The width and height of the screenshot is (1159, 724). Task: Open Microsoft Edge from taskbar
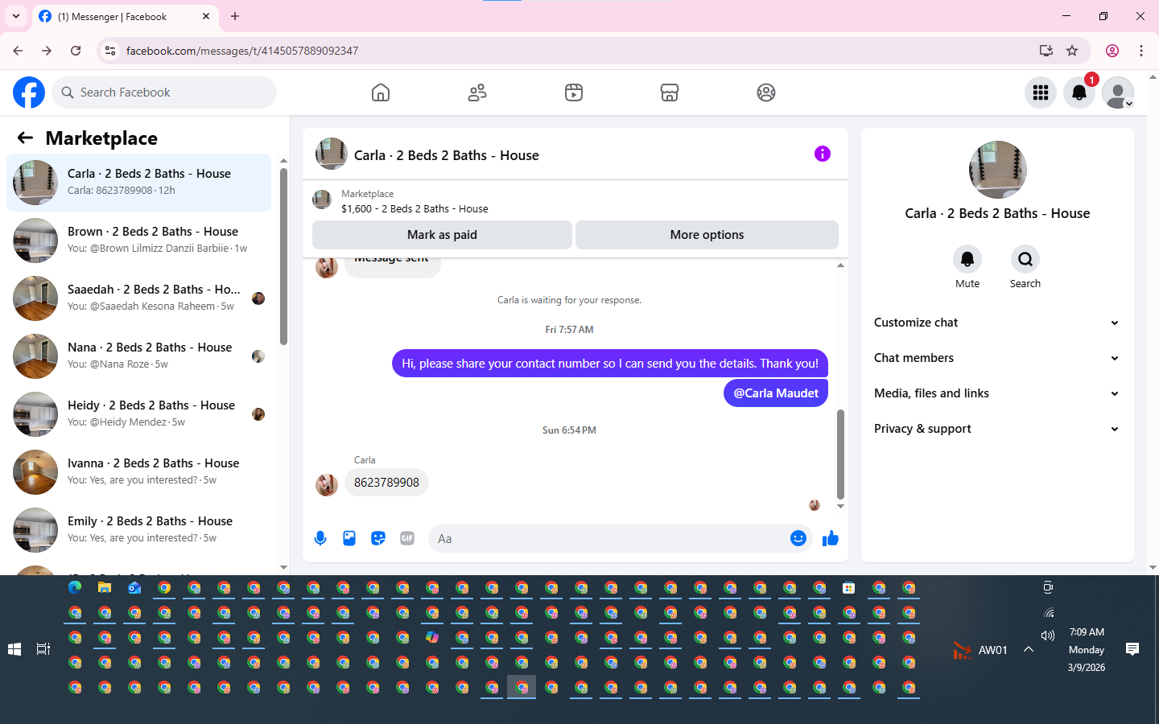[x=75, y=588]
